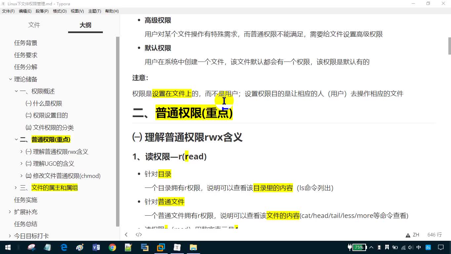Open the 文件(F) menu
The width and height of the screenshot is (451, 254).
pos(8,11)
